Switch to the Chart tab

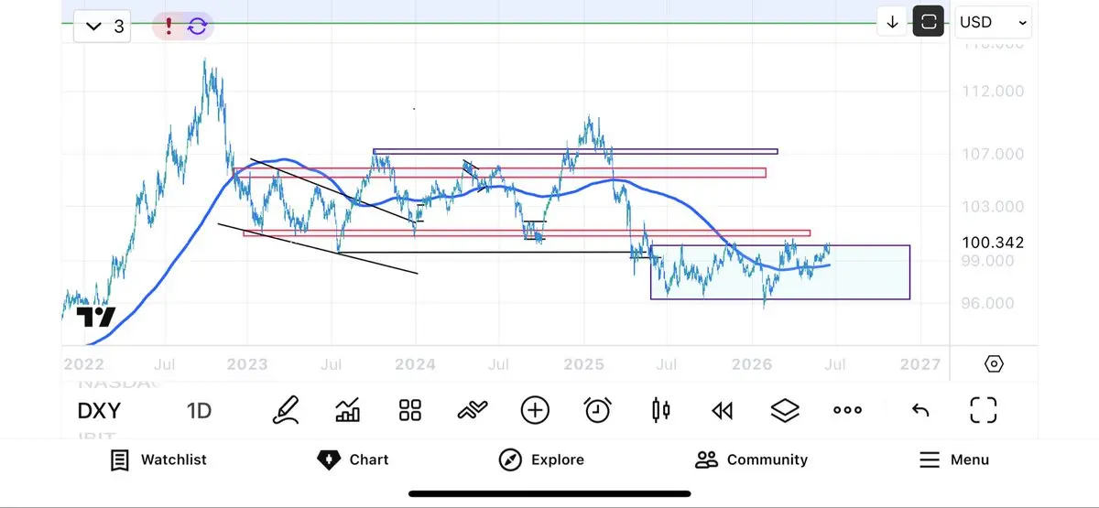353,459
